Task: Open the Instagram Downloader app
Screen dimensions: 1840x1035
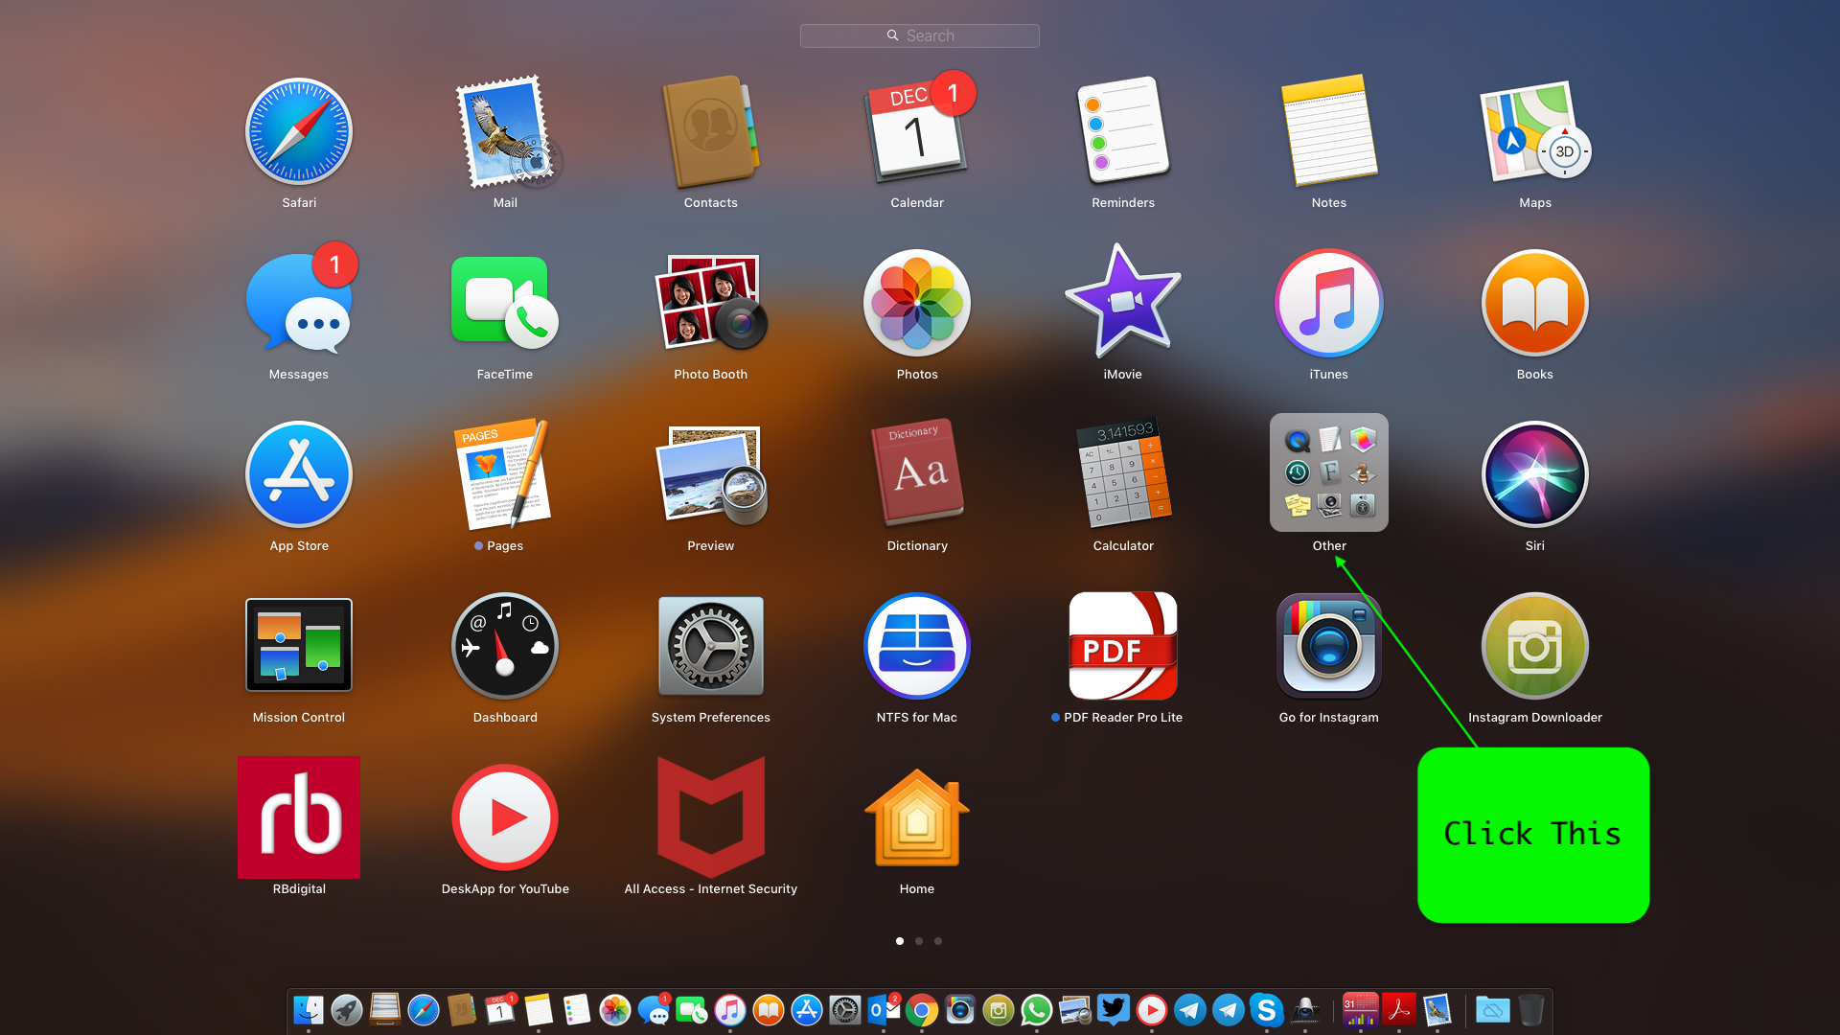Action: tap(1534, 647)
